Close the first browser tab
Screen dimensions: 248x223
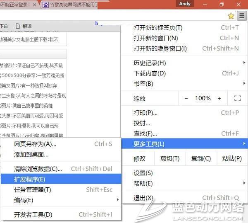(x=34, y=5)
